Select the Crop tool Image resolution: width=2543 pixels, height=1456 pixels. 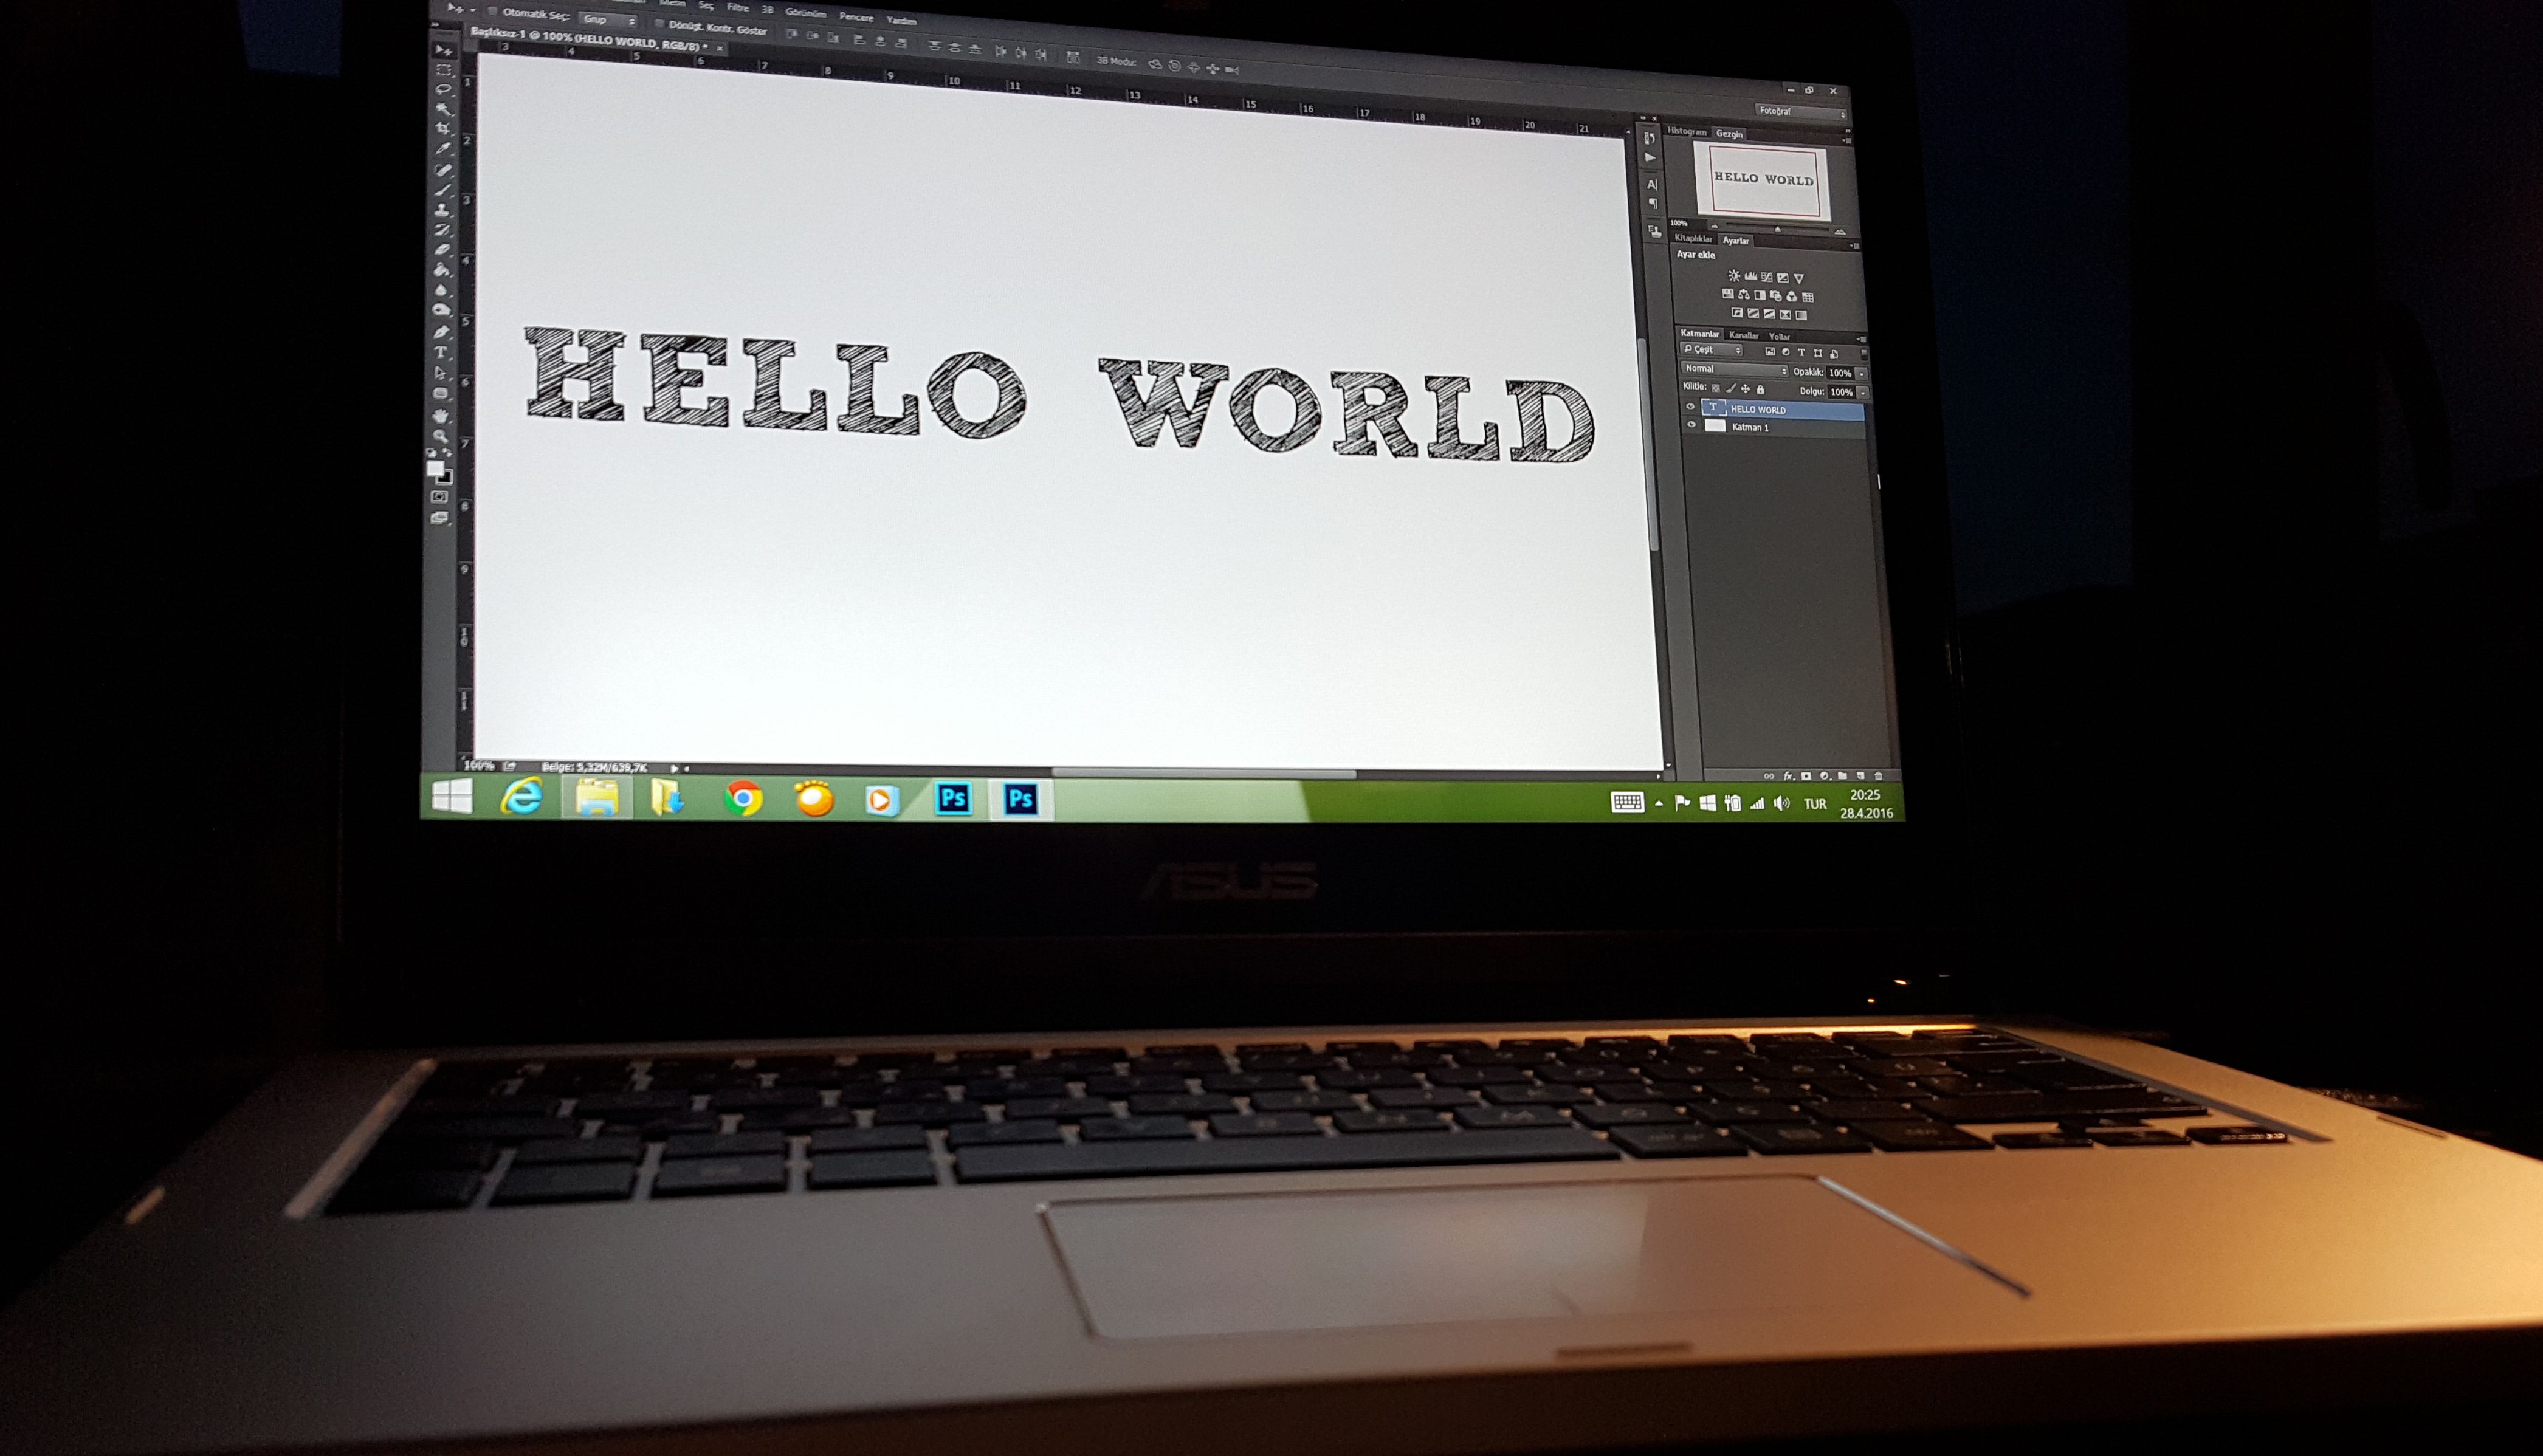443,130
